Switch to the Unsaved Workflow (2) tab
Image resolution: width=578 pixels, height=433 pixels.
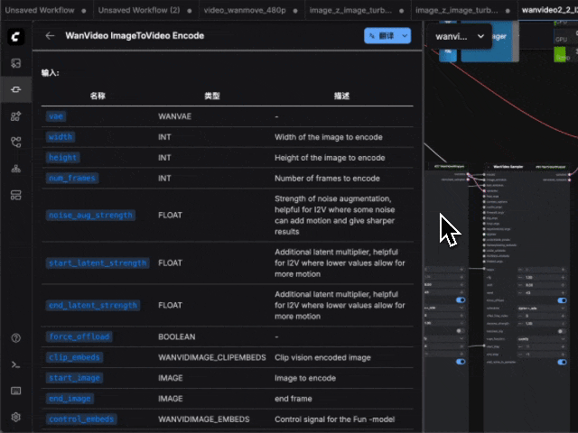tap(144, 10)
